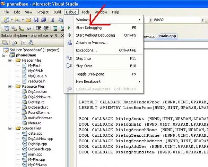
Task: Click the New Project toolbar icon
Action: 6,20
